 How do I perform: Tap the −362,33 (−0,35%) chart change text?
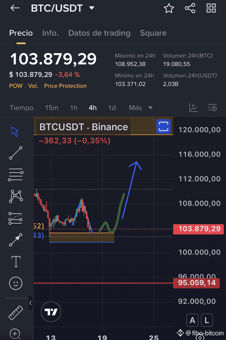click(75, 141)
